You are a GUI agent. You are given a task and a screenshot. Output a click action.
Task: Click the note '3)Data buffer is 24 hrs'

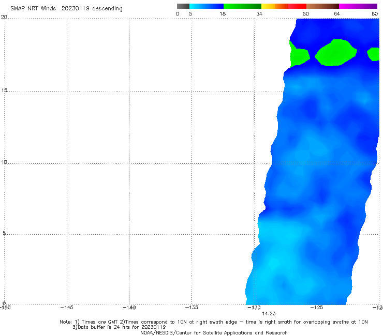pyautogui.click(x=119, y=327)
